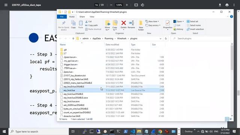
Task: Create a New folder
Action: click(x=141, y=25)
